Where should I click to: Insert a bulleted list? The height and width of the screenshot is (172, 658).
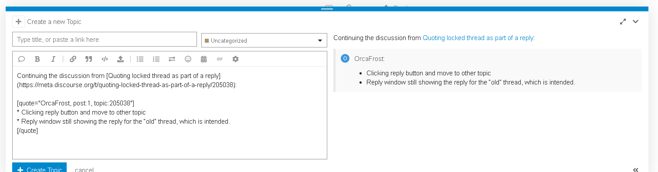pyautogui.click(x=140, y=59)
